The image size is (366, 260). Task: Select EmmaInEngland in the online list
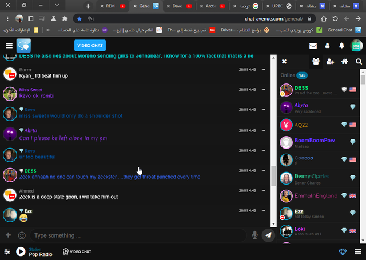[x=318, y=196]
